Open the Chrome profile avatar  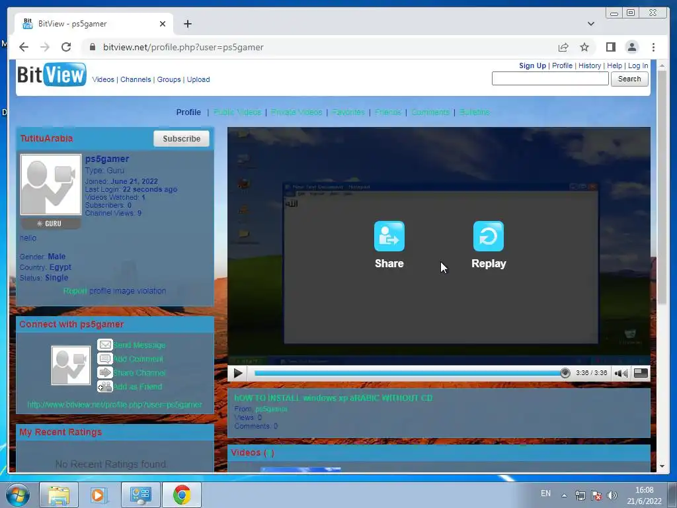point(631,47)
